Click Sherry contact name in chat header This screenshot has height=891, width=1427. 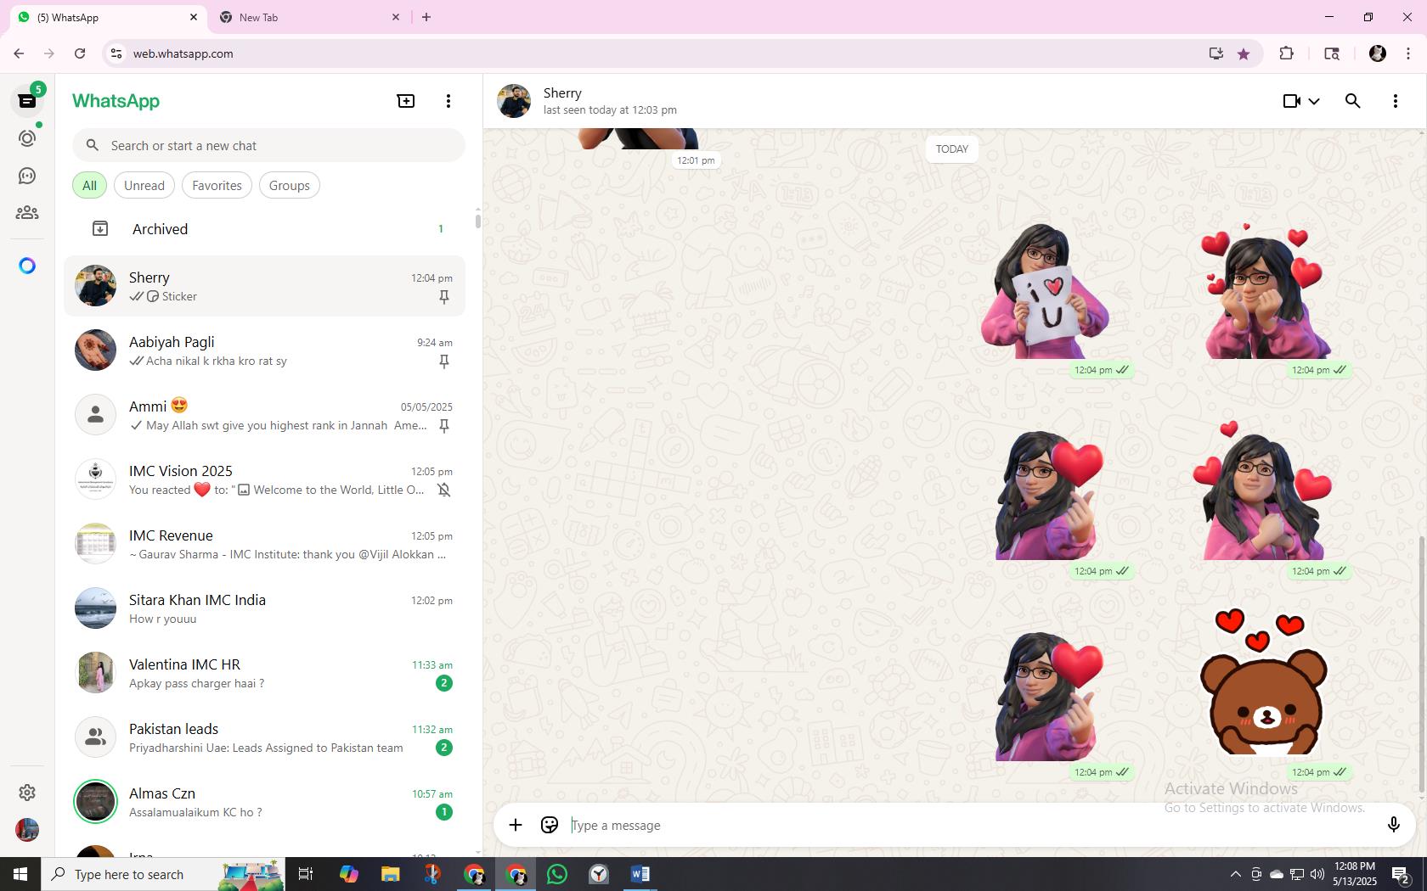tap(562, 93)
